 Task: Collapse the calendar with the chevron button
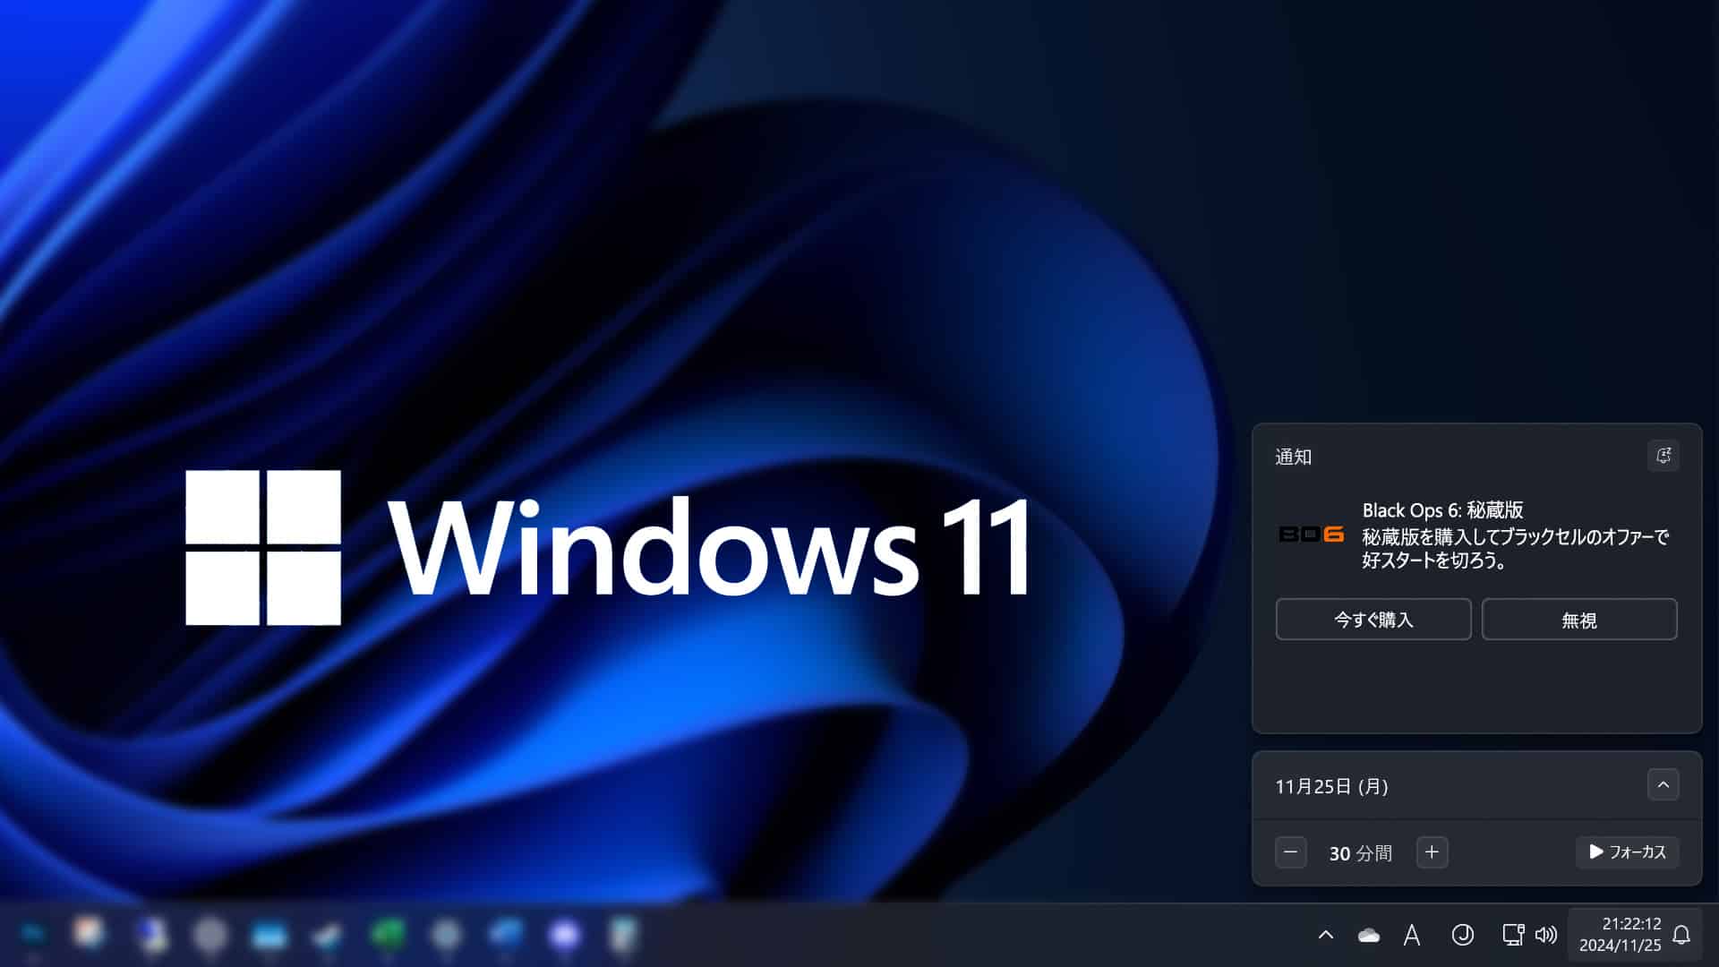point(1663,785)
